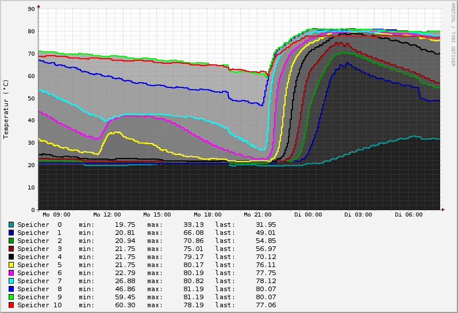Image resolution: width=458 pixels, height=313 pixels.
Task: Pick the cyan Speicher 7 legend swatch
Action: (x=11, y=281)
